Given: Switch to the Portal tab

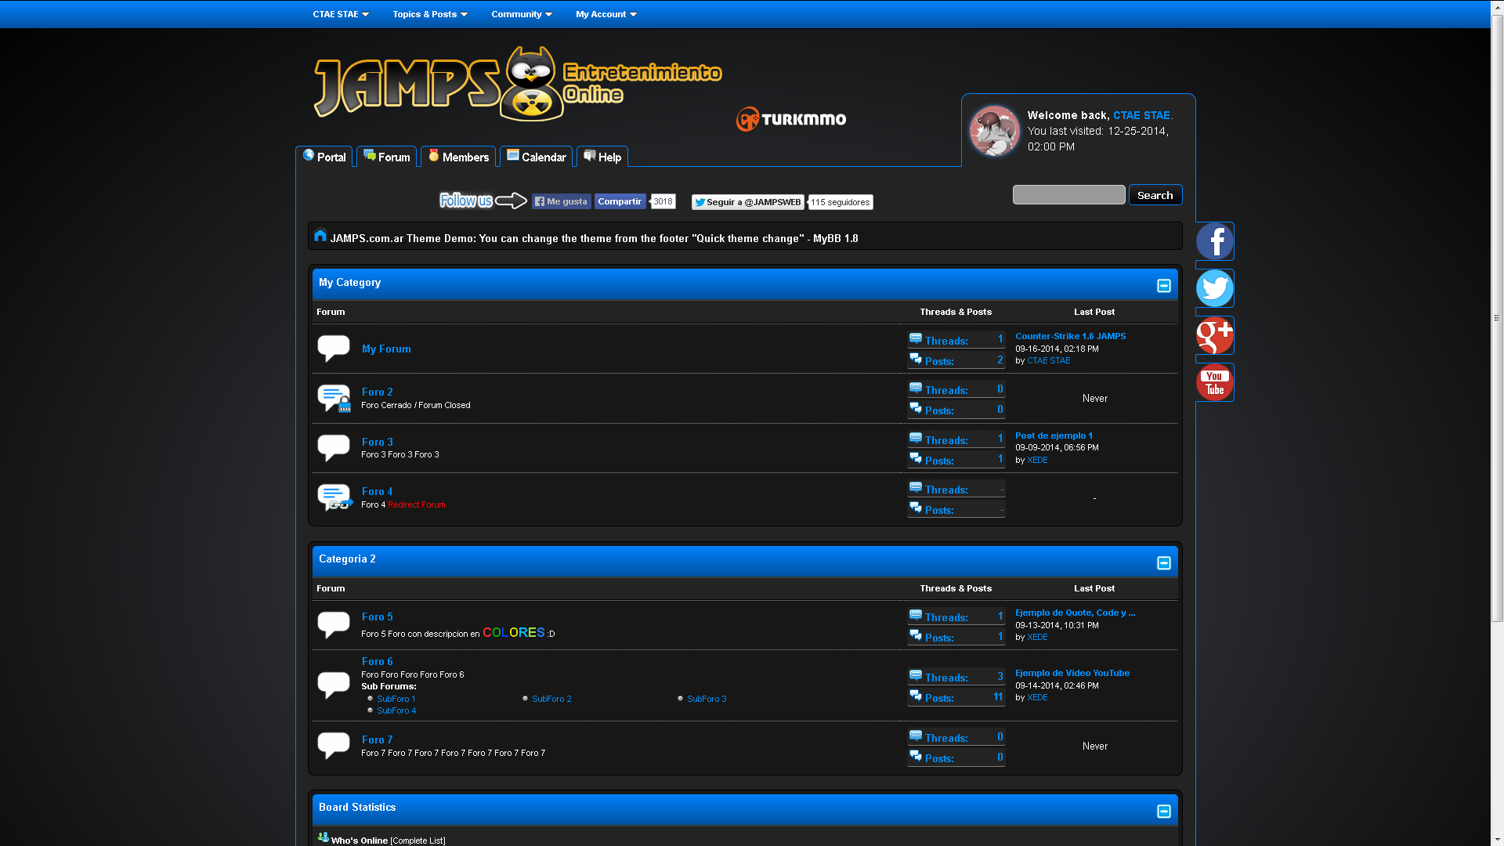Looking at the screenshot, I should pyautogui.click(x=324, y=157).
